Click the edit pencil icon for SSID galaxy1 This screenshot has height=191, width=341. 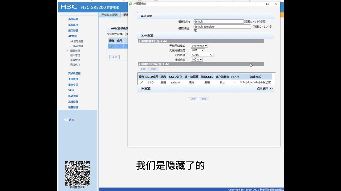[x=141, y=82]
